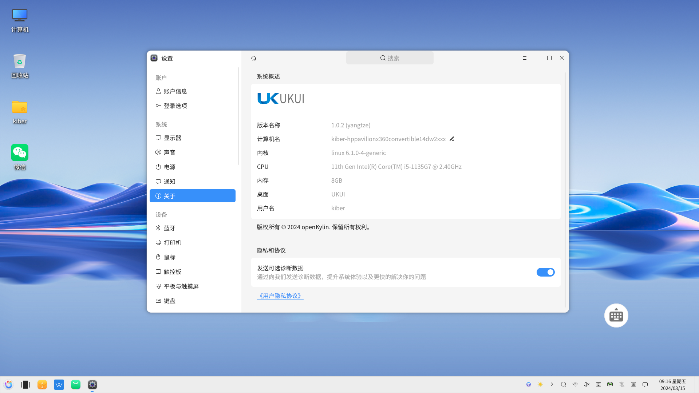The height and width of the screenshot is (393, 699).
Task: Click the tray search icon
Action: click(x=564, y=385)
